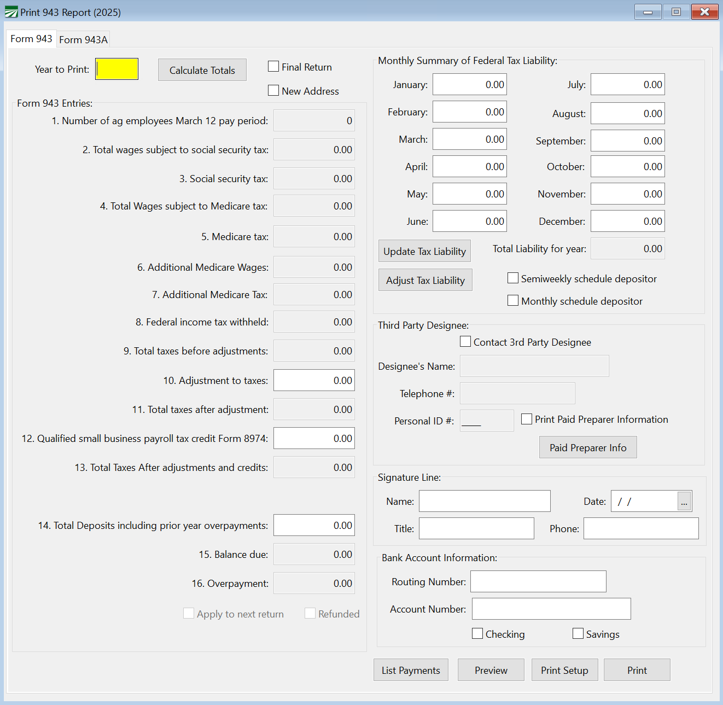Screen dimensions: 723x705
Task: Enable the Final Return checkbox
Action: point(273,67)
